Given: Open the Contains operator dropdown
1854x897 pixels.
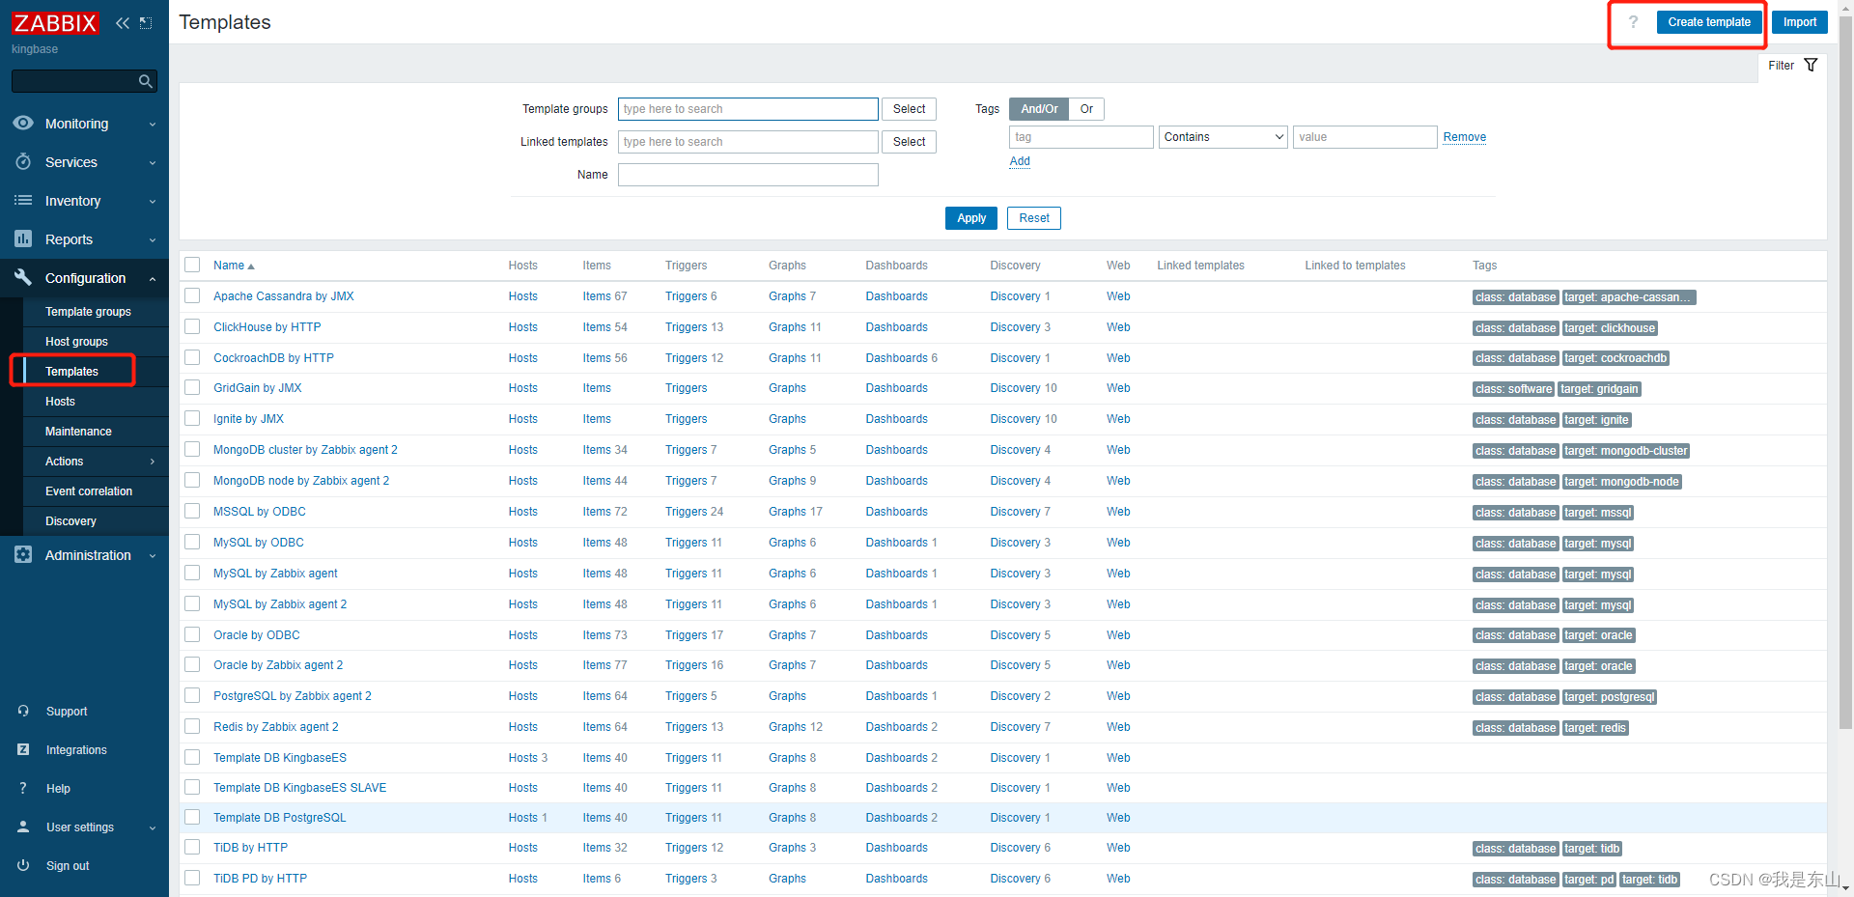Looking at the screenshot, I should [x=1222, y=136].
